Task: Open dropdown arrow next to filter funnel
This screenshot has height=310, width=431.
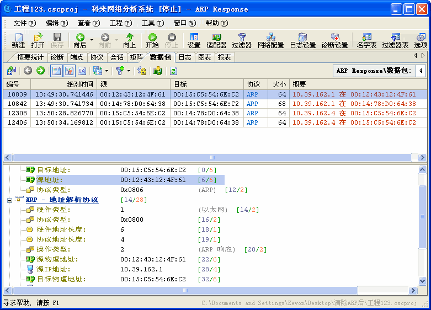Action: pyautogui.click(x=129, y=71)
